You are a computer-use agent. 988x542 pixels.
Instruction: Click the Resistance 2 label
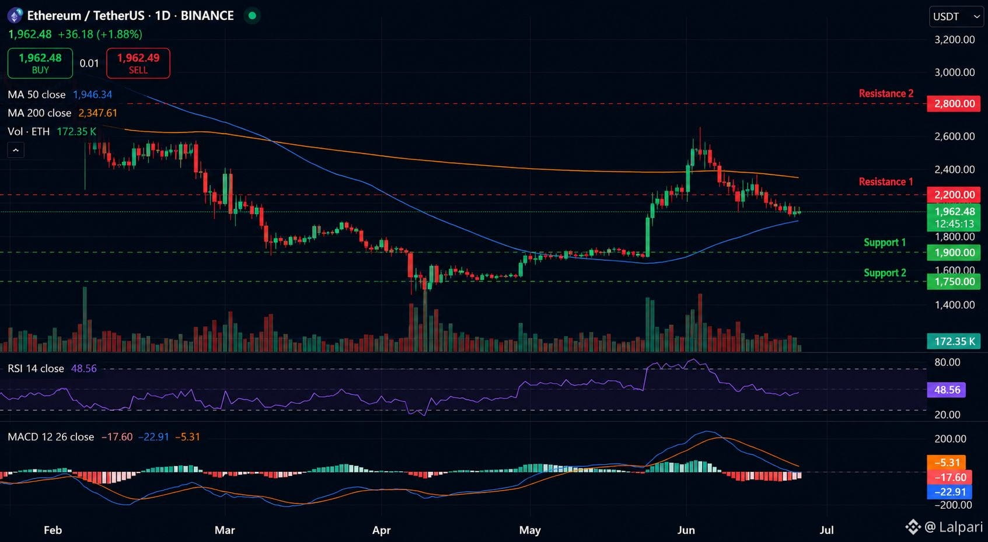pos(886,93)
